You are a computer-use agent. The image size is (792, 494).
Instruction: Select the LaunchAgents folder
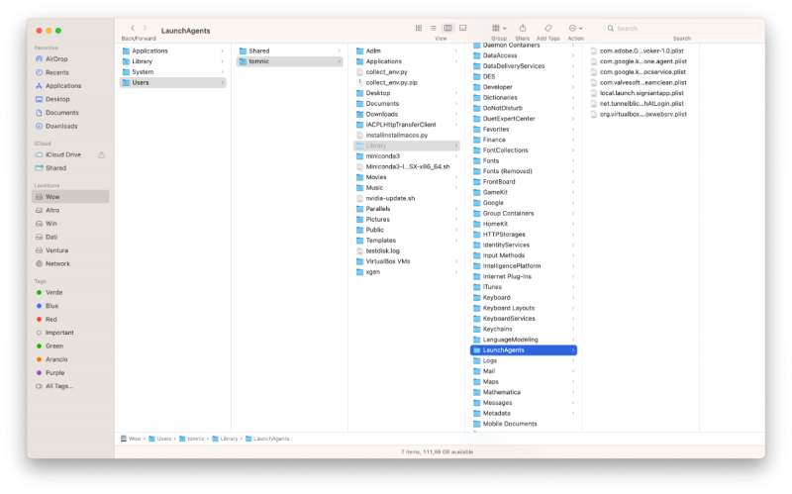[x=524, y=350]
